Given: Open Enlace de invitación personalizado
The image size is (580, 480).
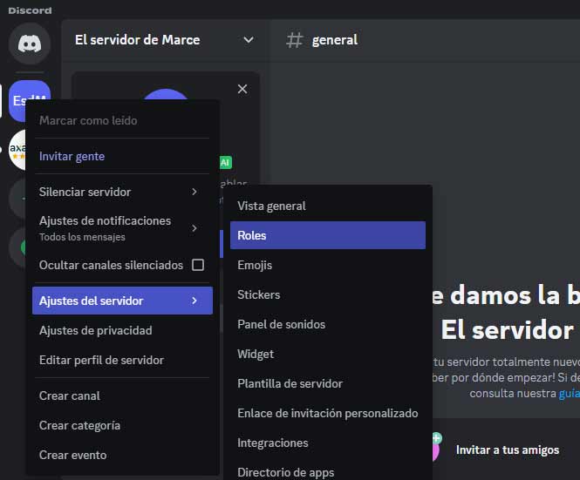Looking at the screenshot, I should [x=328, y=413].
